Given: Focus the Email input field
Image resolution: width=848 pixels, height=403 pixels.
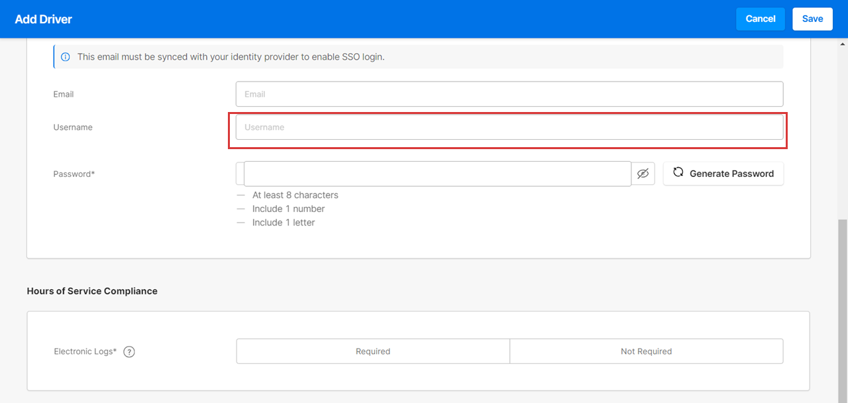Looking at the screenshot, I should coord(509,94).
